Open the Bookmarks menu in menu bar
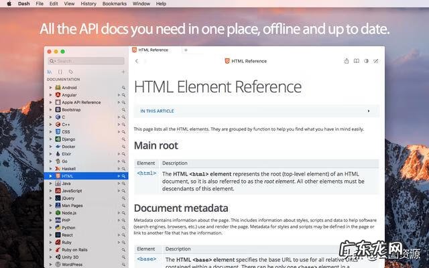This screenshot has height=268, width=429. point(115,3)
